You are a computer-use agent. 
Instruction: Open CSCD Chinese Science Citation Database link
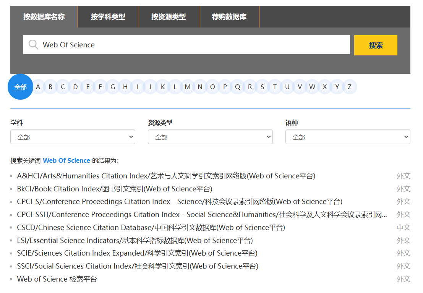pyautogui.click(x=151, y=227)
